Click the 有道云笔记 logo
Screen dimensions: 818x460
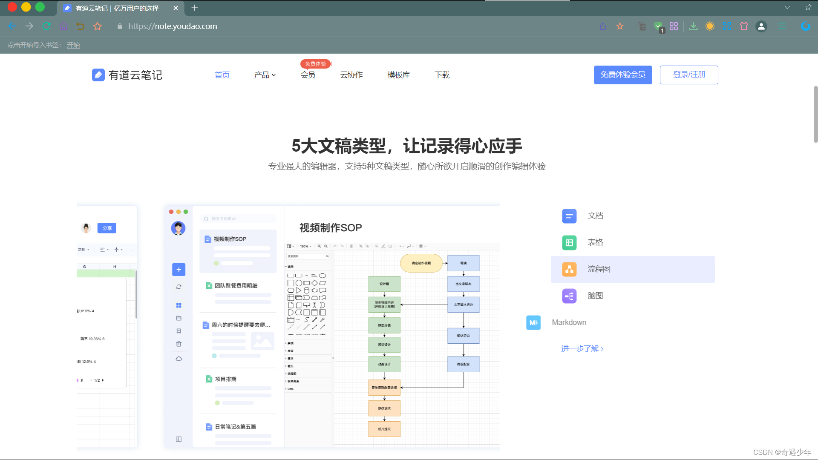tap(127, 75)
